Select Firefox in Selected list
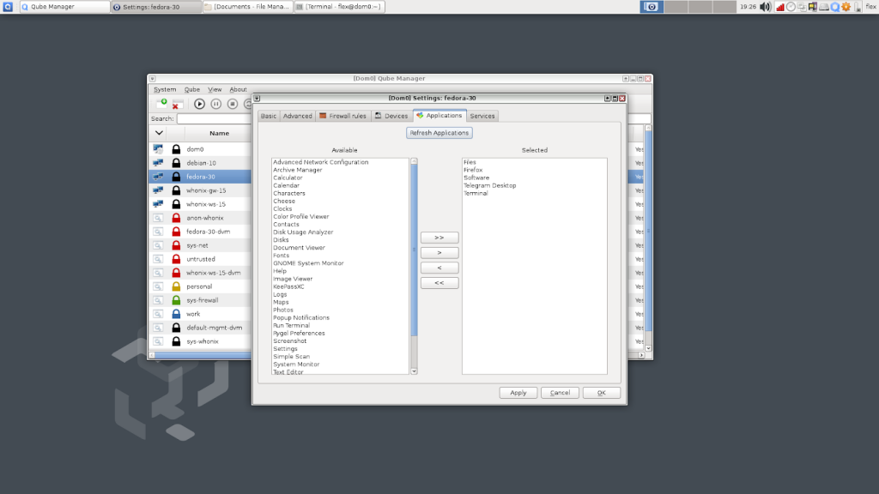 (x=473, y=170)
